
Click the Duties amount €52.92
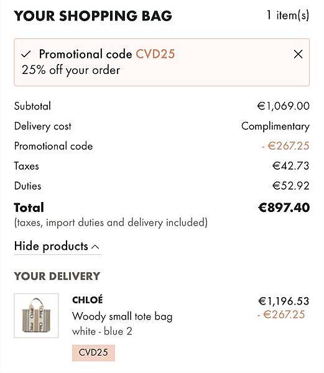click(291, 186)
